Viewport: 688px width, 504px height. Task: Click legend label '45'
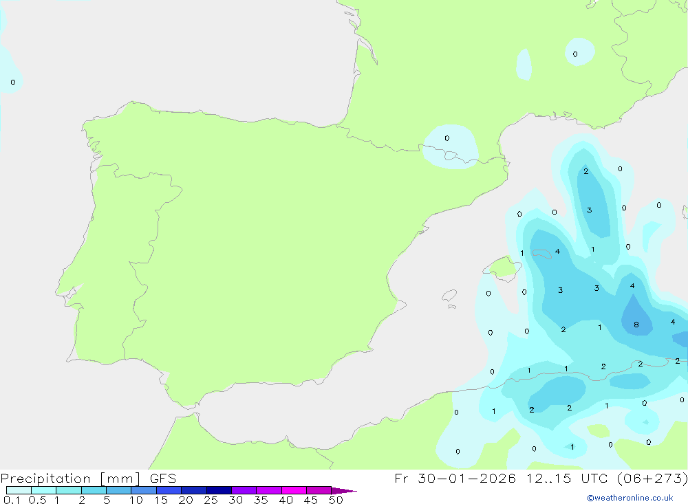pyautogui.click(x=311, y=500)
